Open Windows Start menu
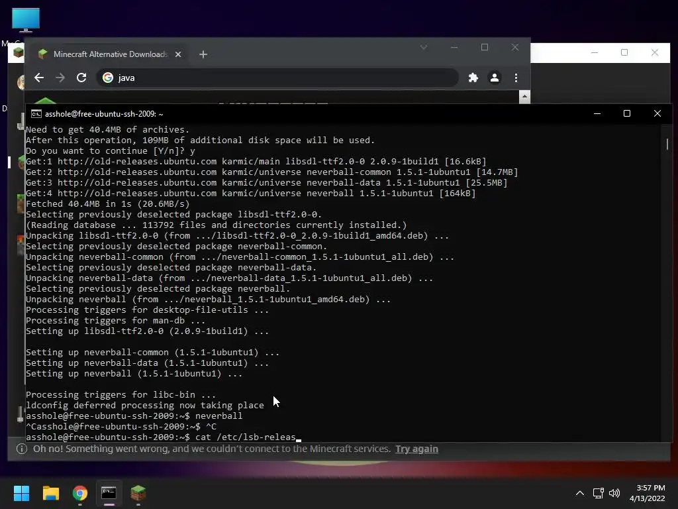This screenshot has height=509, width=678. (x=21, y=493)
